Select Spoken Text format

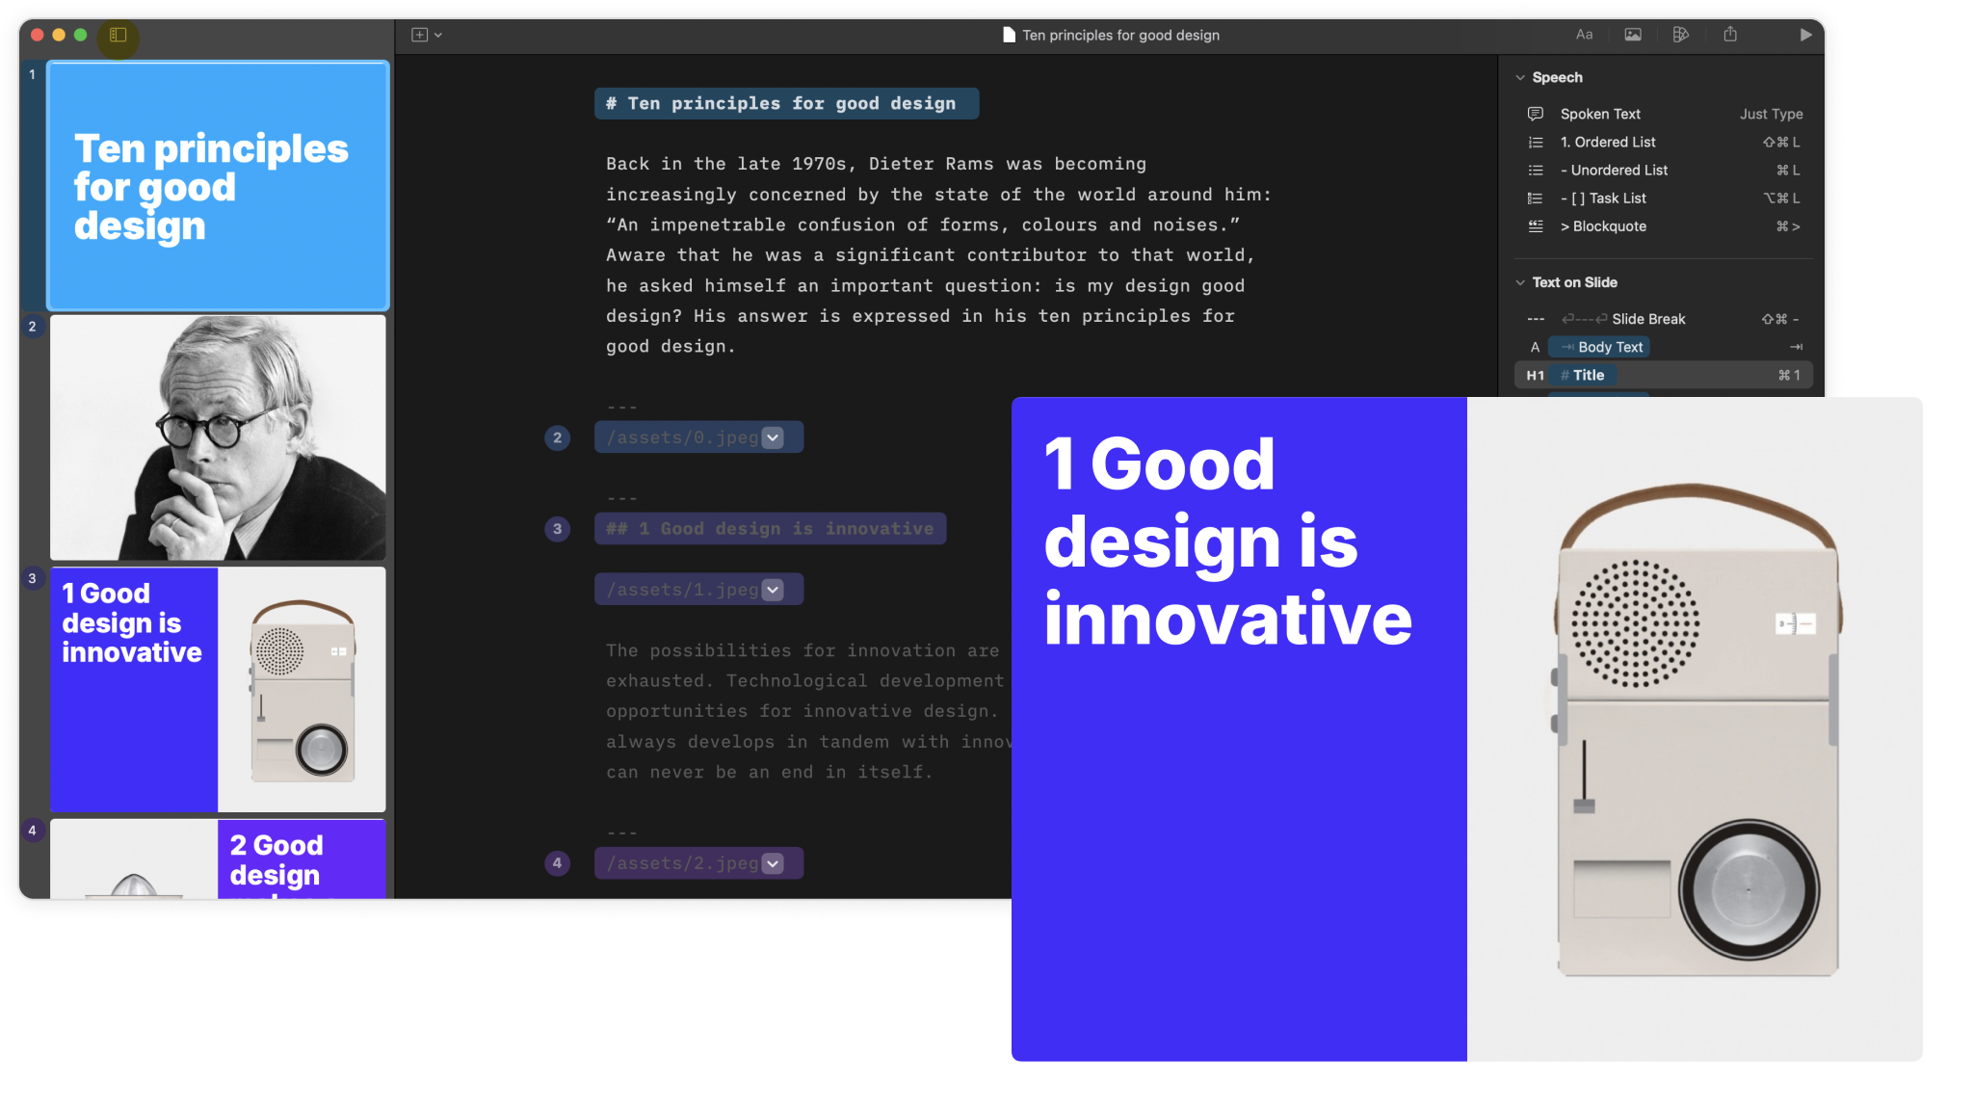pyautogui.click(x=1664, y=114)
